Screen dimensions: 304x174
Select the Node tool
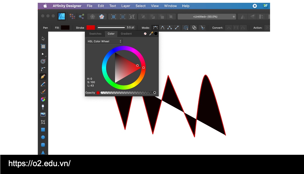[43, 54]
